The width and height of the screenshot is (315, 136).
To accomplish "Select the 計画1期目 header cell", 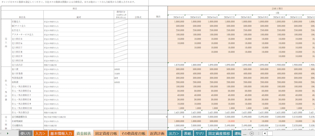I will pos(277,8).
